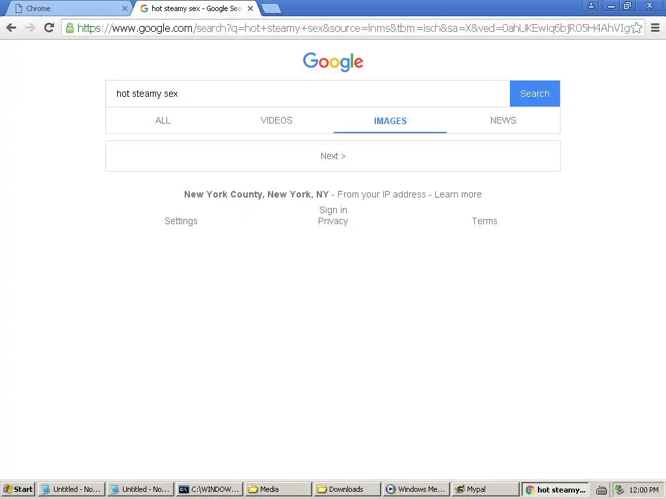Open the Chrome user profile icon

tap(591, 6)
